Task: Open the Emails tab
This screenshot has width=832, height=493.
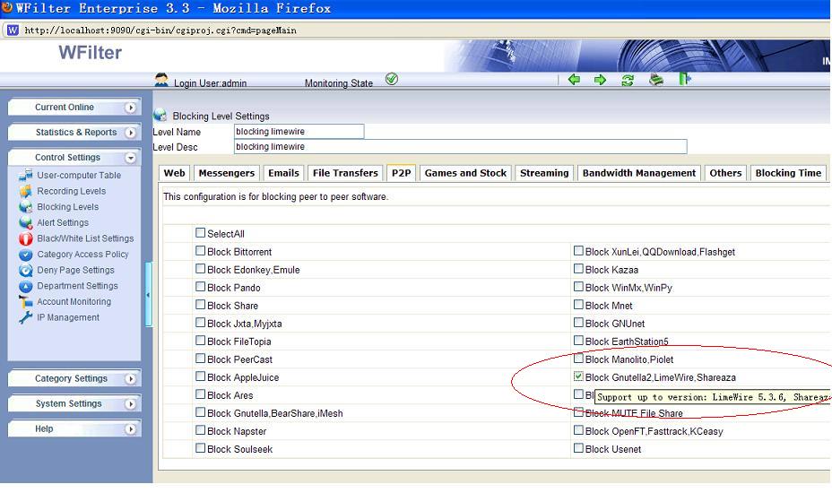Action: pos(283,173)
